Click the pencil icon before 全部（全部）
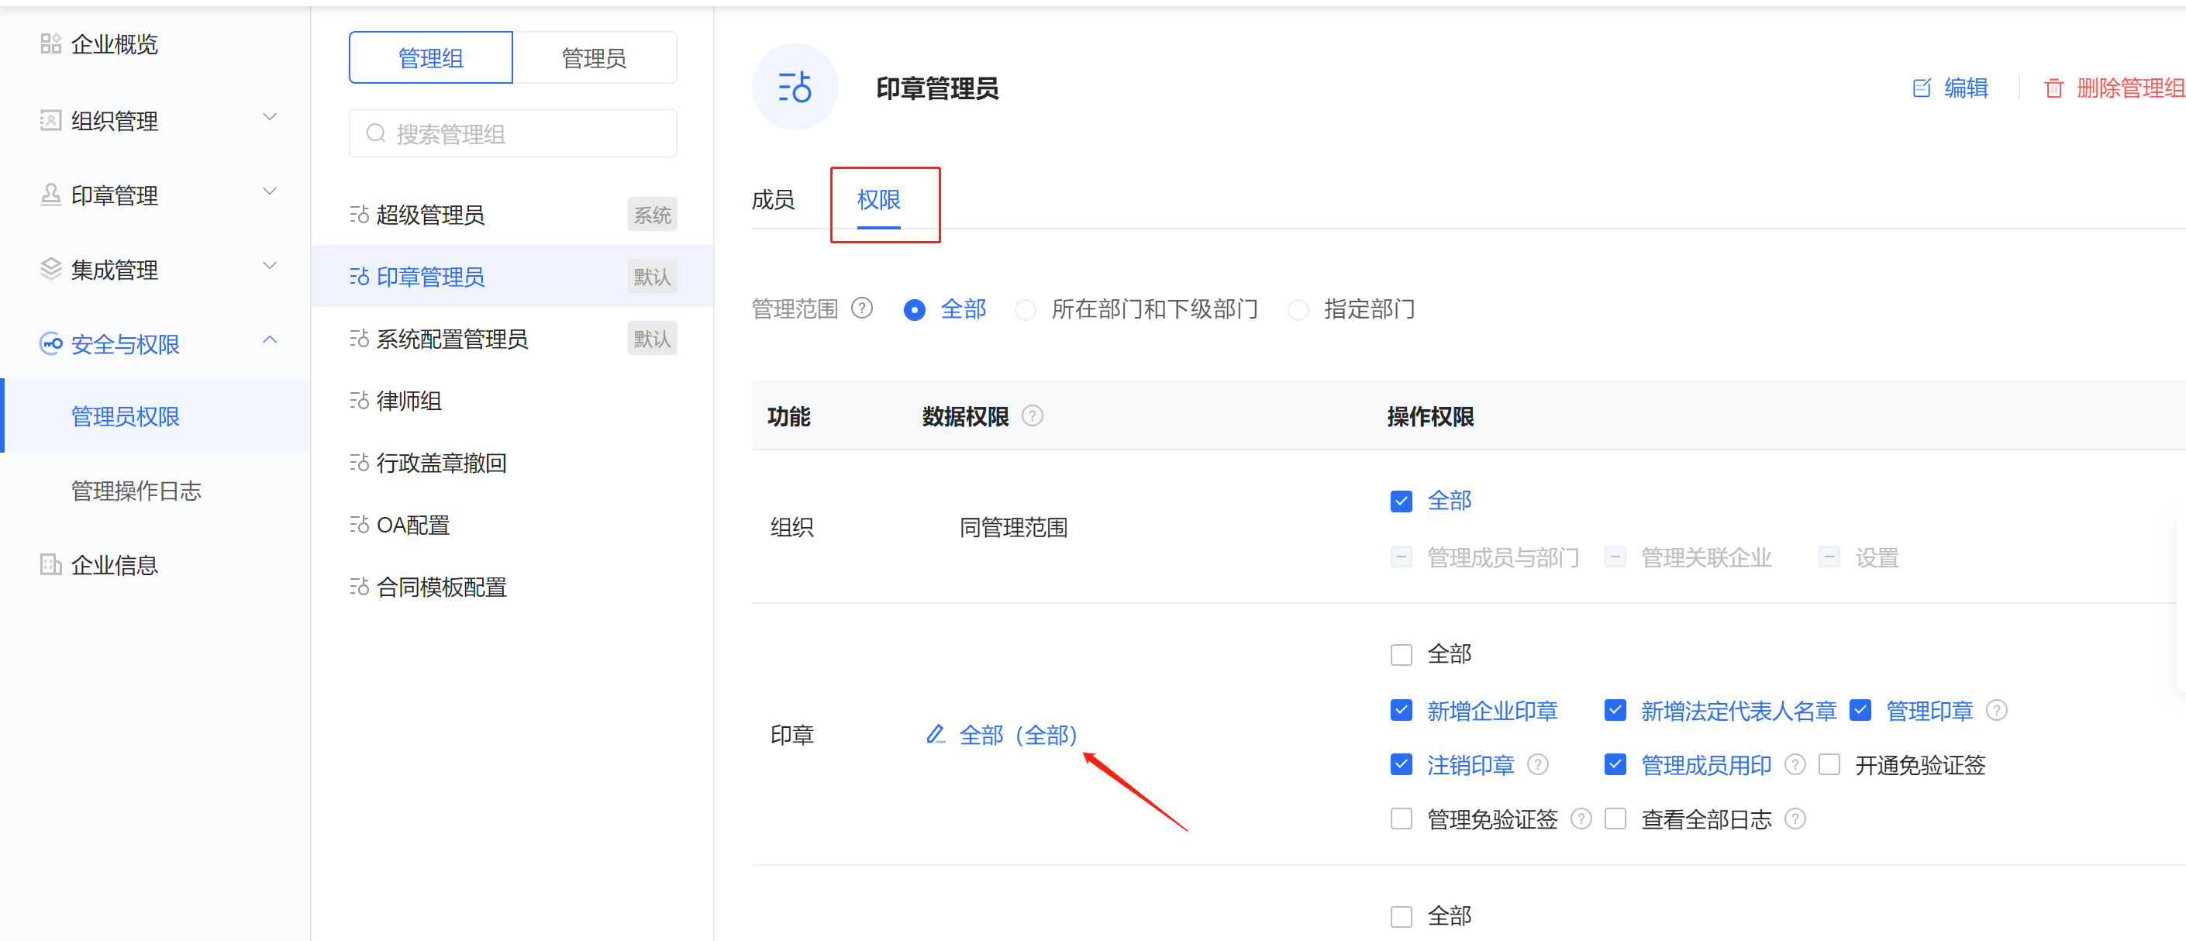2186x941 pixels. coord(935,734)
